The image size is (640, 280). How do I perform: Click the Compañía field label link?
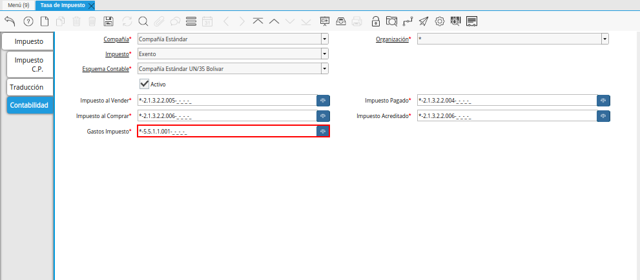pos(116,39)
